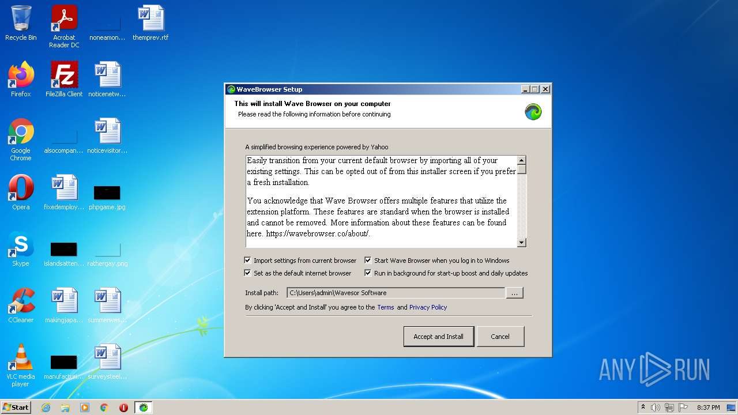This screenshot has width=738, height=415.
Task: Open FileZilla Client shortcut
Action: click(x=64, y=80)
